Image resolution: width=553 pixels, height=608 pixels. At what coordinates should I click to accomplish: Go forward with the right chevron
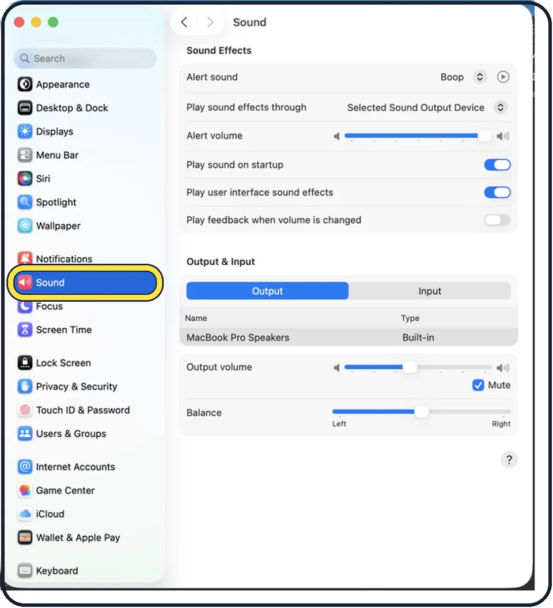[x=210, y=22]
